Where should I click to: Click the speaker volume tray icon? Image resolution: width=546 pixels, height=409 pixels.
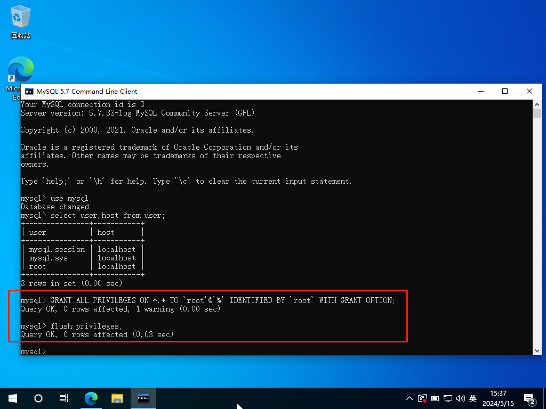coord(460,398)
